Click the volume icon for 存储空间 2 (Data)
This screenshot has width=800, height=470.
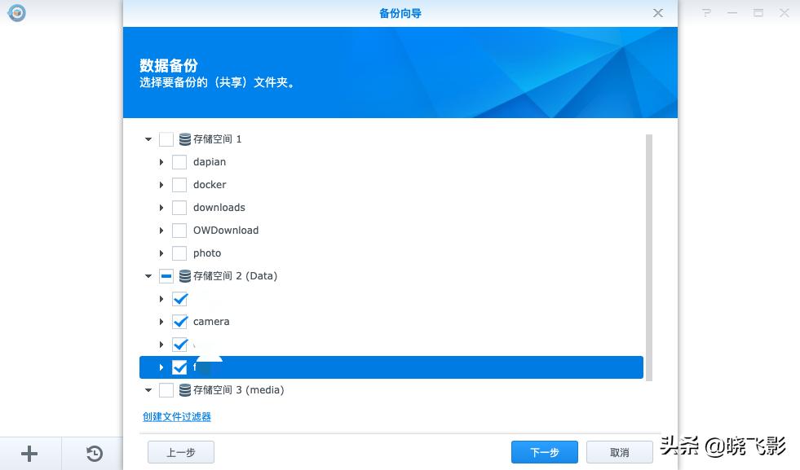click(186, 275)
